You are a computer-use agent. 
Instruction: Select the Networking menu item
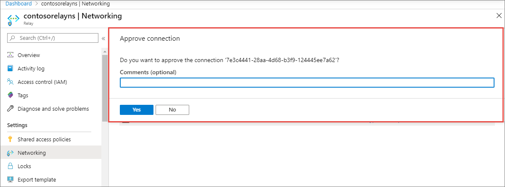[32, 153]
